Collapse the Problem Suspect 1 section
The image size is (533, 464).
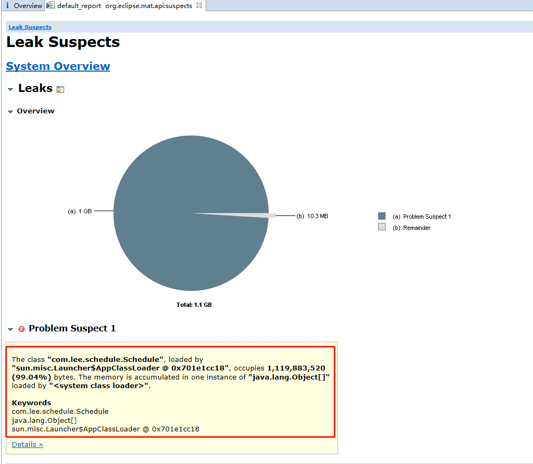pos(11,329)
